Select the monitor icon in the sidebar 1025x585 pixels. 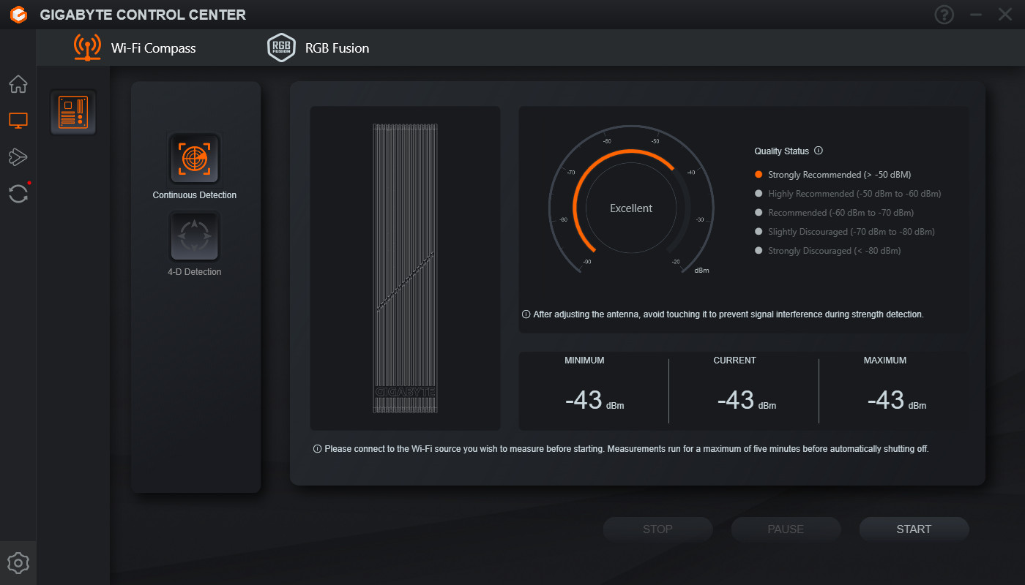pyautogui.click(x=18, y=121)
